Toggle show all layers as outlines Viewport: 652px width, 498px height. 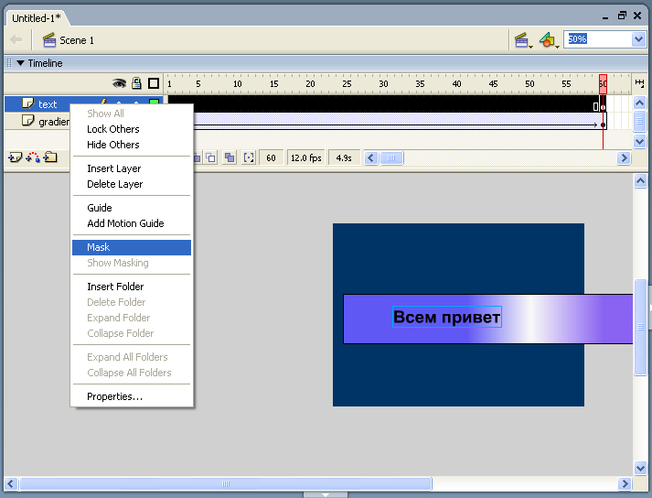(x=154, y=83)
